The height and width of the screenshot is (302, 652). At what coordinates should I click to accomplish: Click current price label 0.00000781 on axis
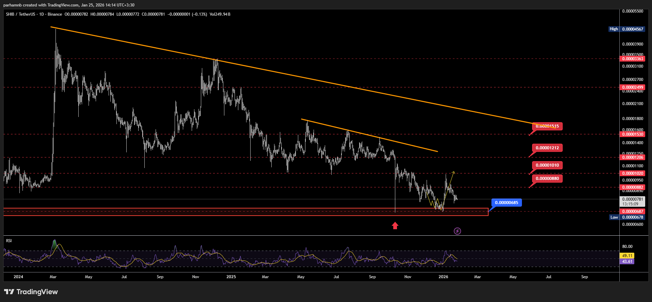point(632,199)
